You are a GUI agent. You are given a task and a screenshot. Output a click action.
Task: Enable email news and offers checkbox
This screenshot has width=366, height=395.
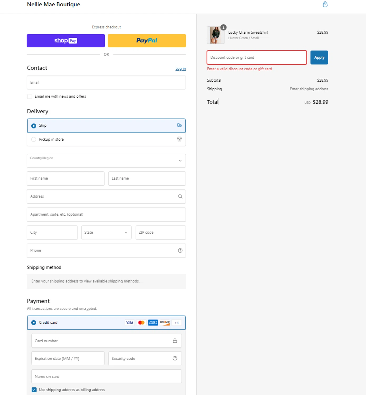(x=30, y=96)
